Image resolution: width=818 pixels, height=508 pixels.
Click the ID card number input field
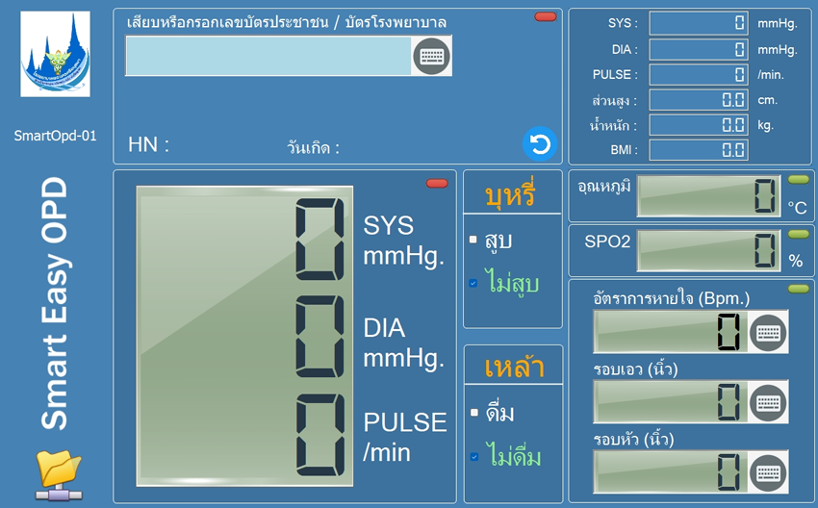268,57
